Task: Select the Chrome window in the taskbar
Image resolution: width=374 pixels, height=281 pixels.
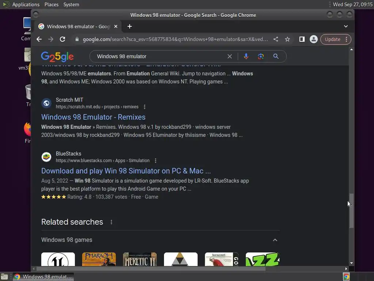Action: (x=43, y=277)
